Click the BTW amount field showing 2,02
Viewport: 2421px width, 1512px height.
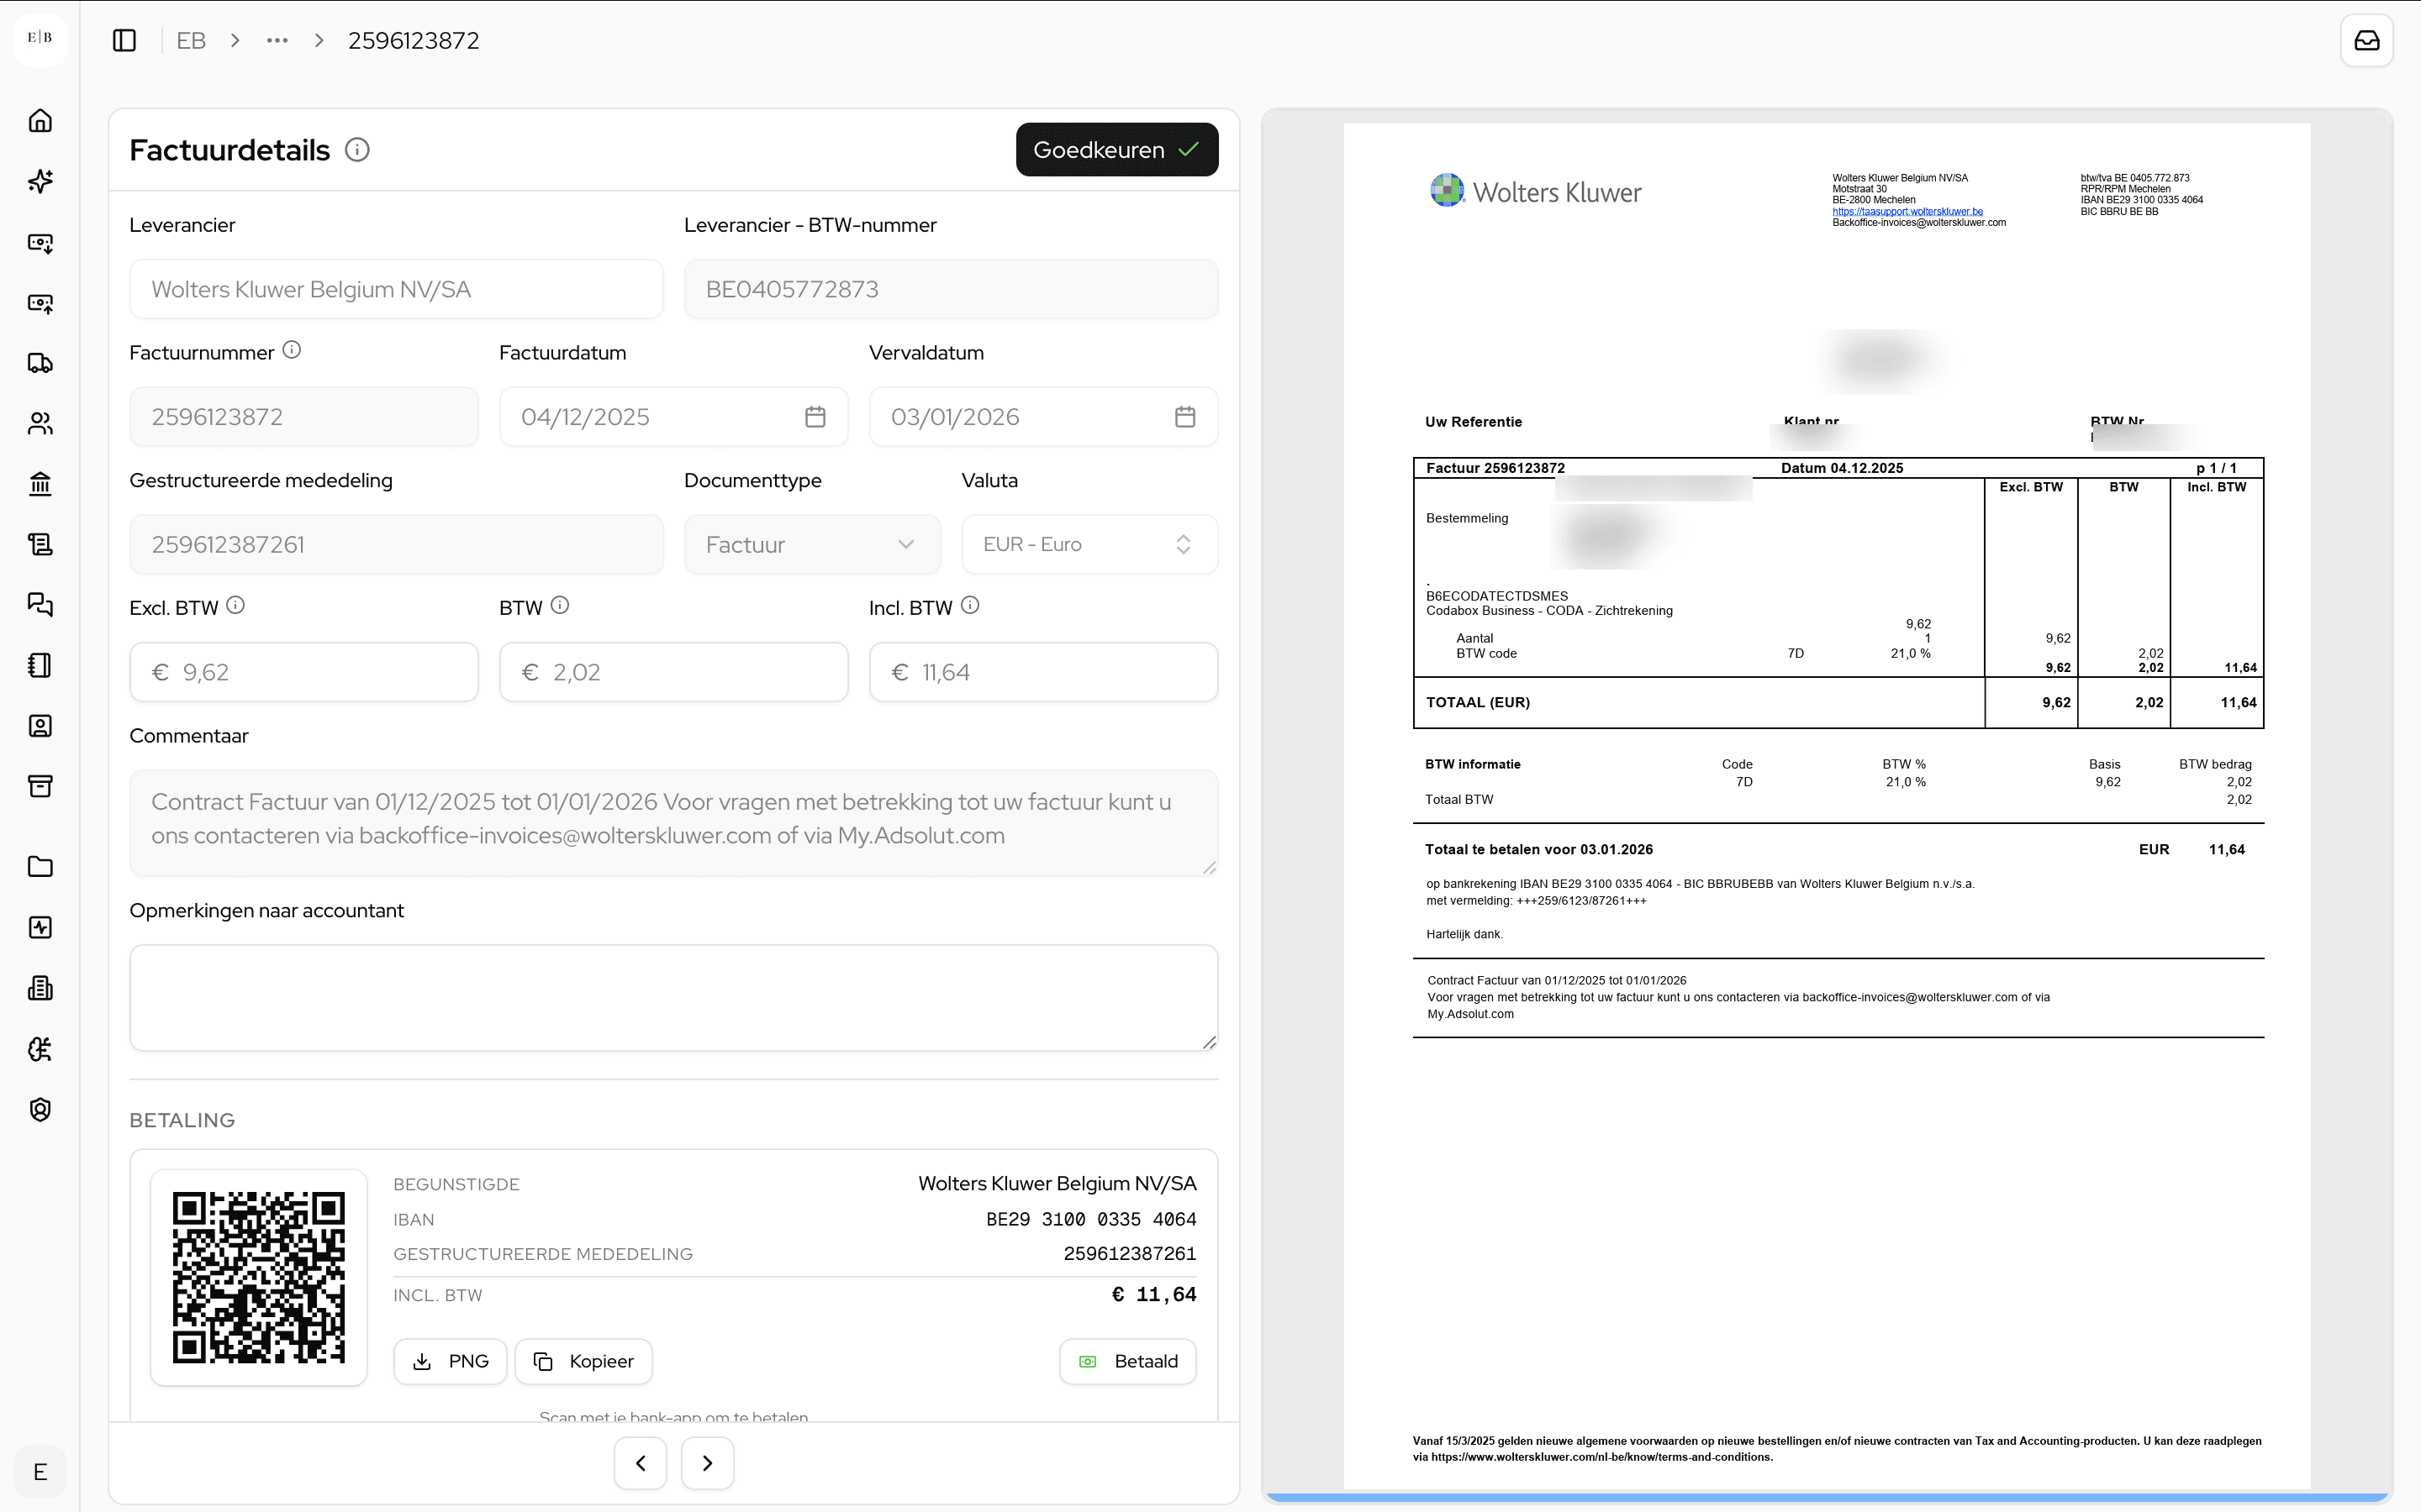click(x=673, y=672)
